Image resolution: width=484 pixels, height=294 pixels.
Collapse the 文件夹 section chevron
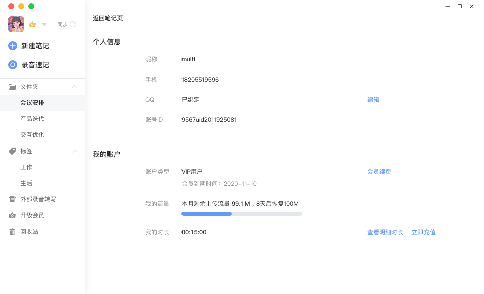[75, 87]
